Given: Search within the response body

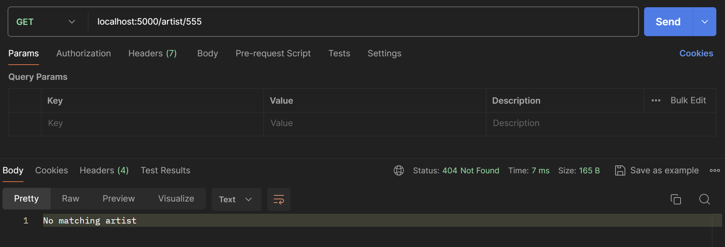Looking at the screenshot, I should click(x=704, y=199).
